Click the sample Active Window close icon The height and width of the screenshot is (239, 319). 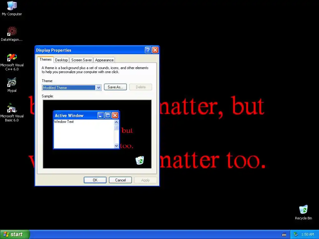(x=115, y=115)
